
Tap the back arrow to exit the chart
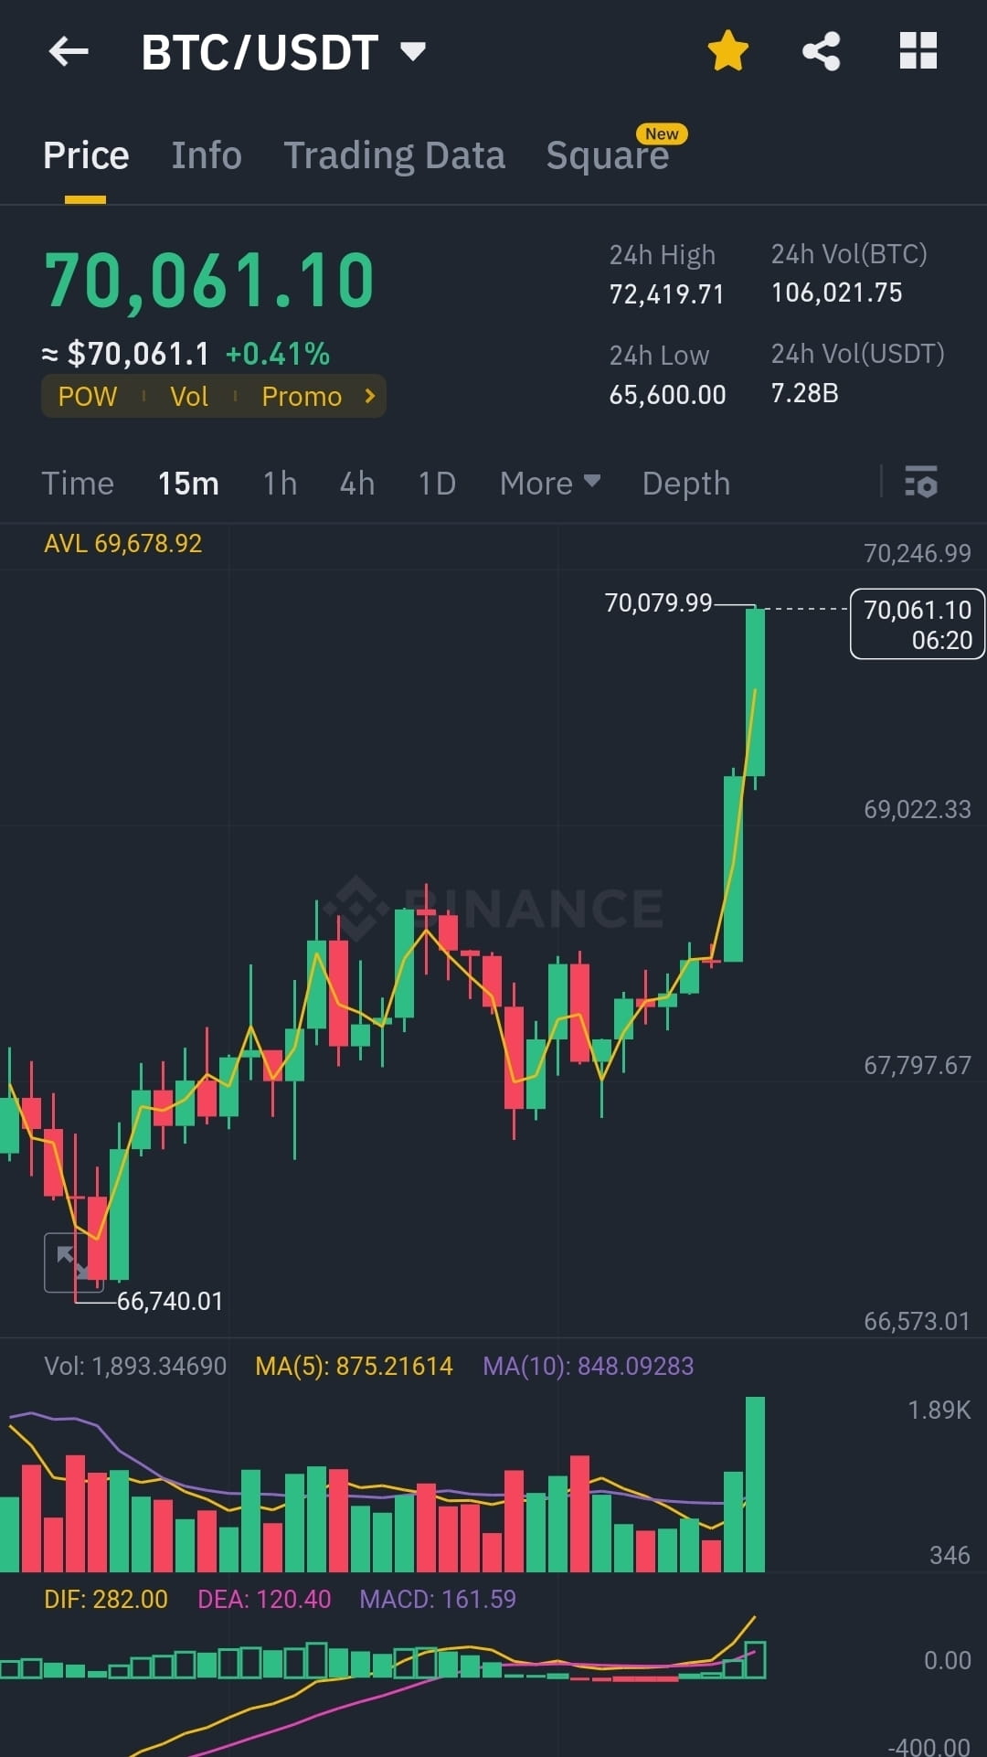69,50
